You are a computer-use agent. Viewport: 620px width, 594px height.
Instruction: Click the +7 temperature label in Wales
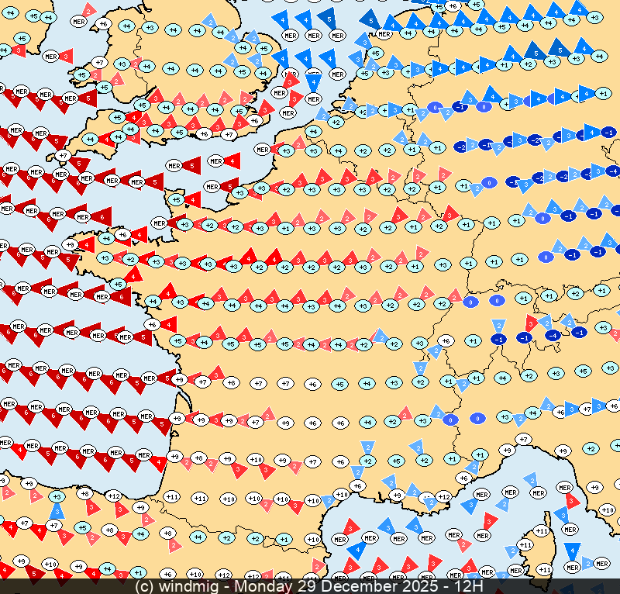click(x=98, y=62)
